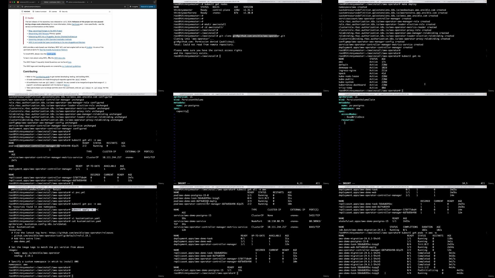This screenshot has width=495, height=278.
Task: Click 'cat kustomization.yaml' command text
Action: 86,221
